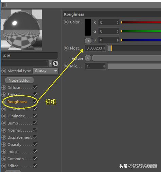Toggle the Displacement checkbox
161x172 pixels.
click(x=35, y=137)
